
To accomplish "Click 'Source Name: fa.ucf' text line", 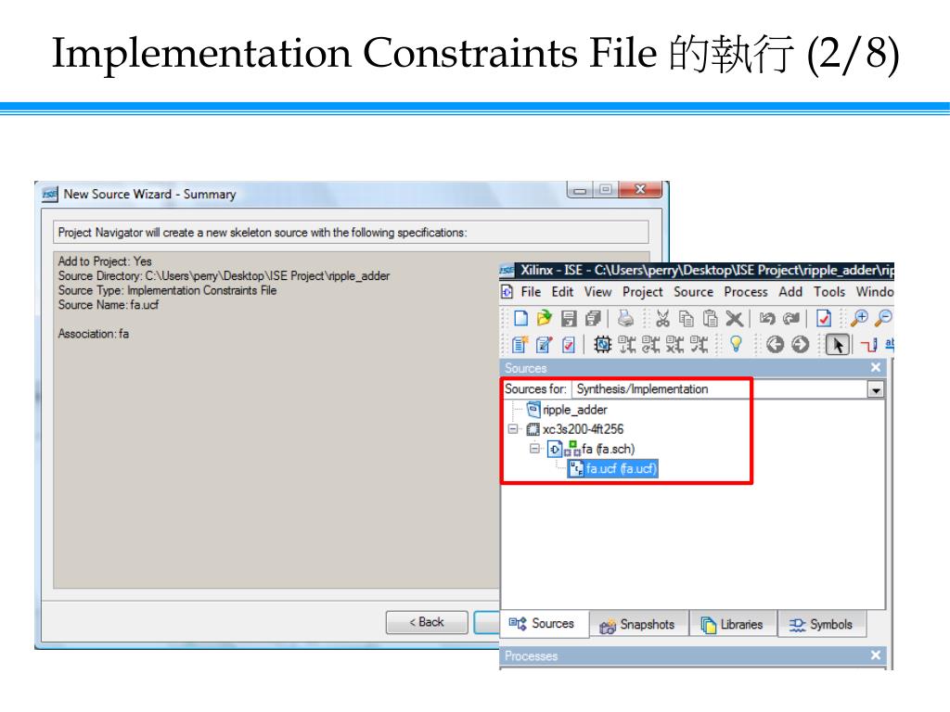I will [x=108, y=305].
